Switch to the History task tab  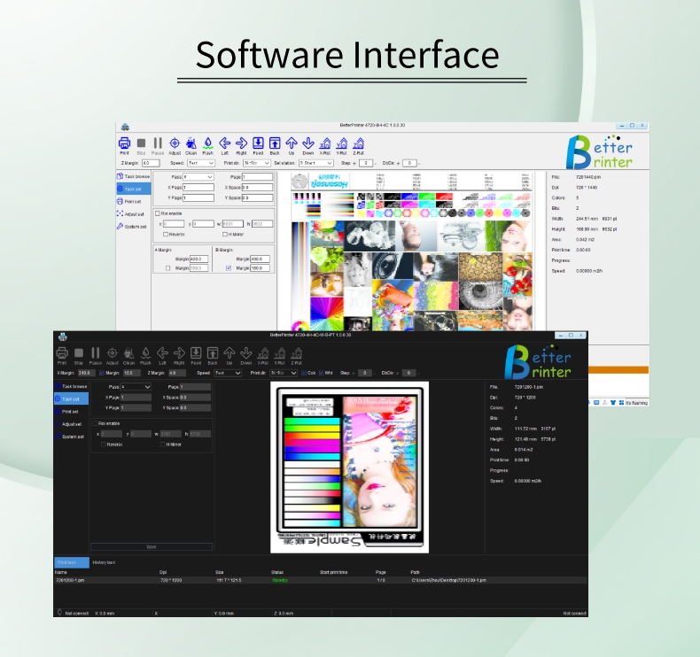(105, 562)
